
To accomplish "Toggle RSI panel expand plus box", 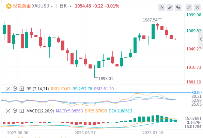I will [21, 89].
